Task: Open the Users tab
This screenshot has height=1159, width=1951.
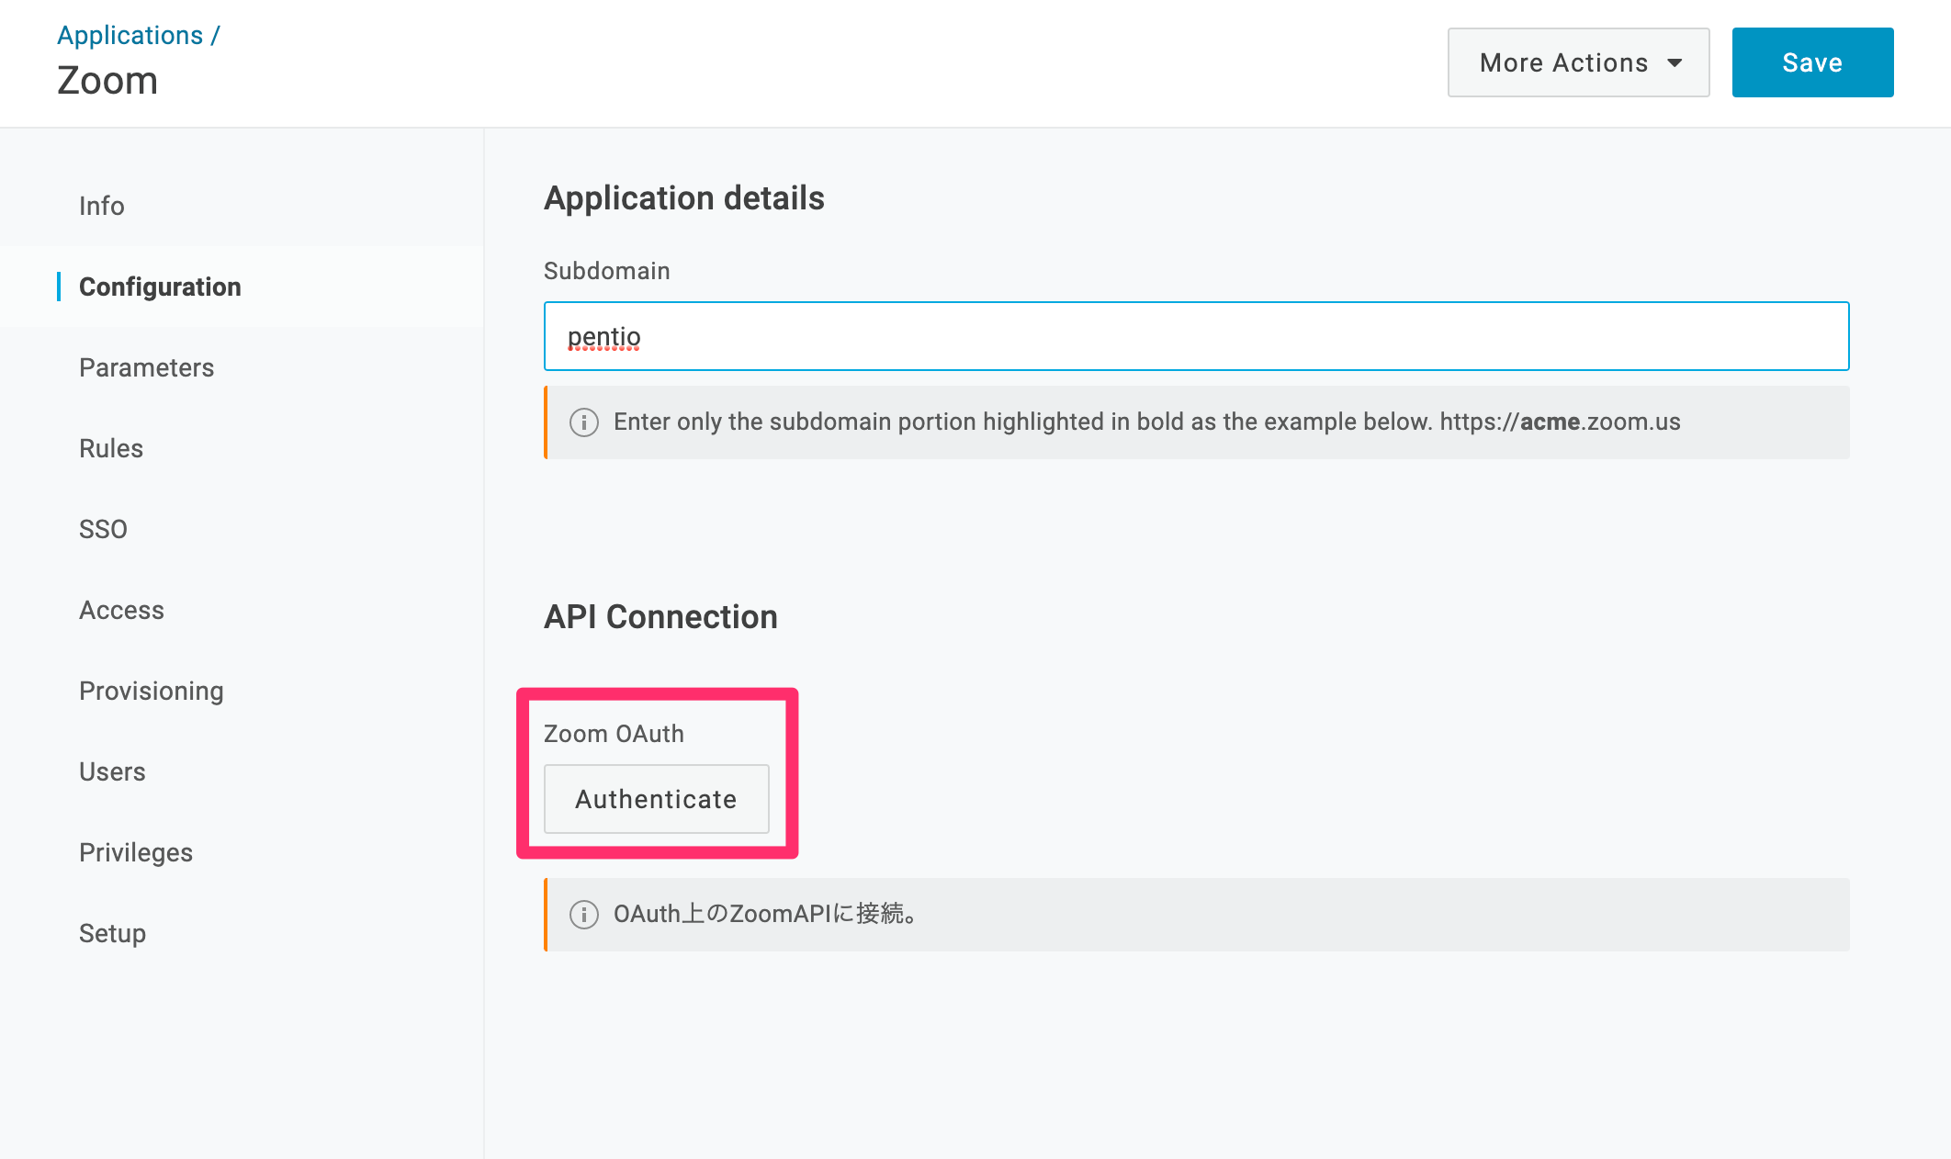Action: (112, 771)
